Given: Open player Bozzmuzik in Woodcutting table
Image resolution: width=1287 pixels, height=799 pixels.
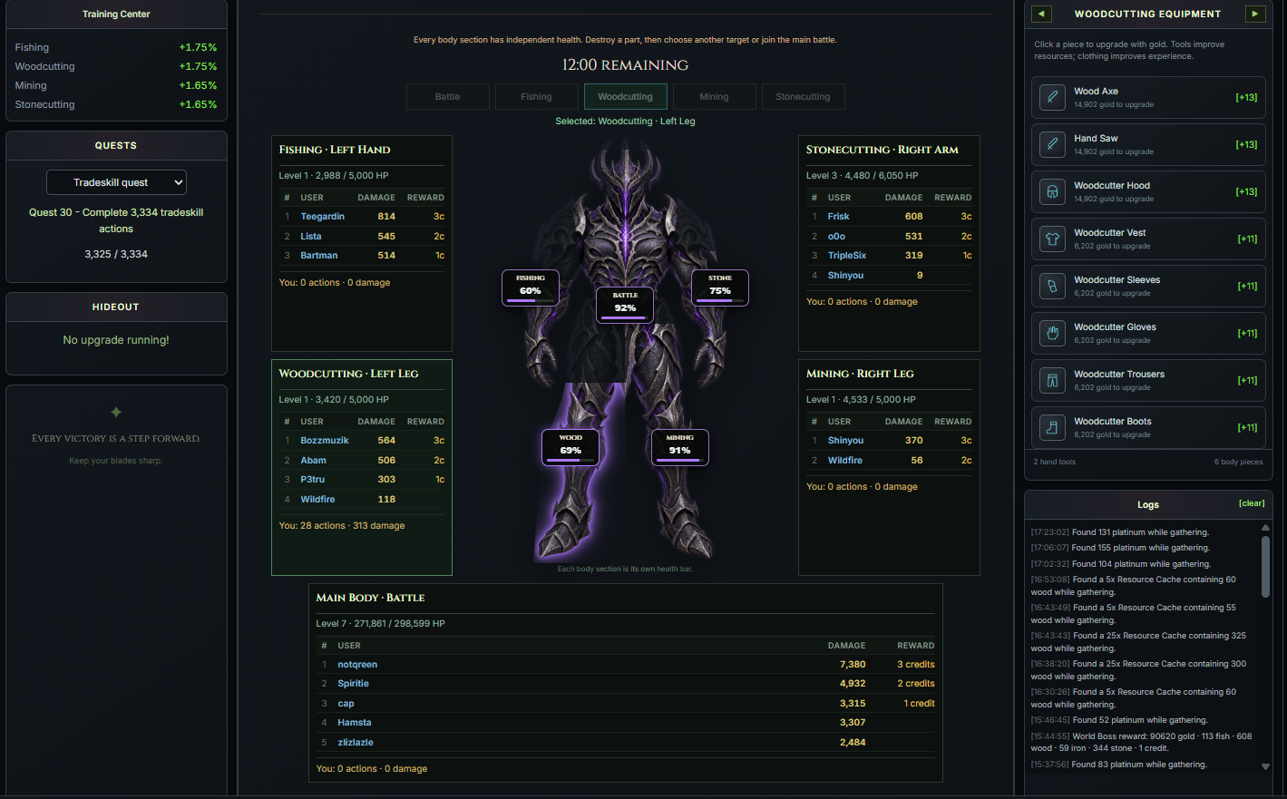Looking at the screenshot, I should pyautogui.click(x=325, y=441).
